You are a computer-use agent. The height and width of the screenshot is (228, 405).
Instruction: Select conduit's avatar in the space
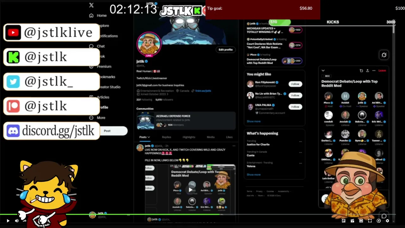click(328, 115)
